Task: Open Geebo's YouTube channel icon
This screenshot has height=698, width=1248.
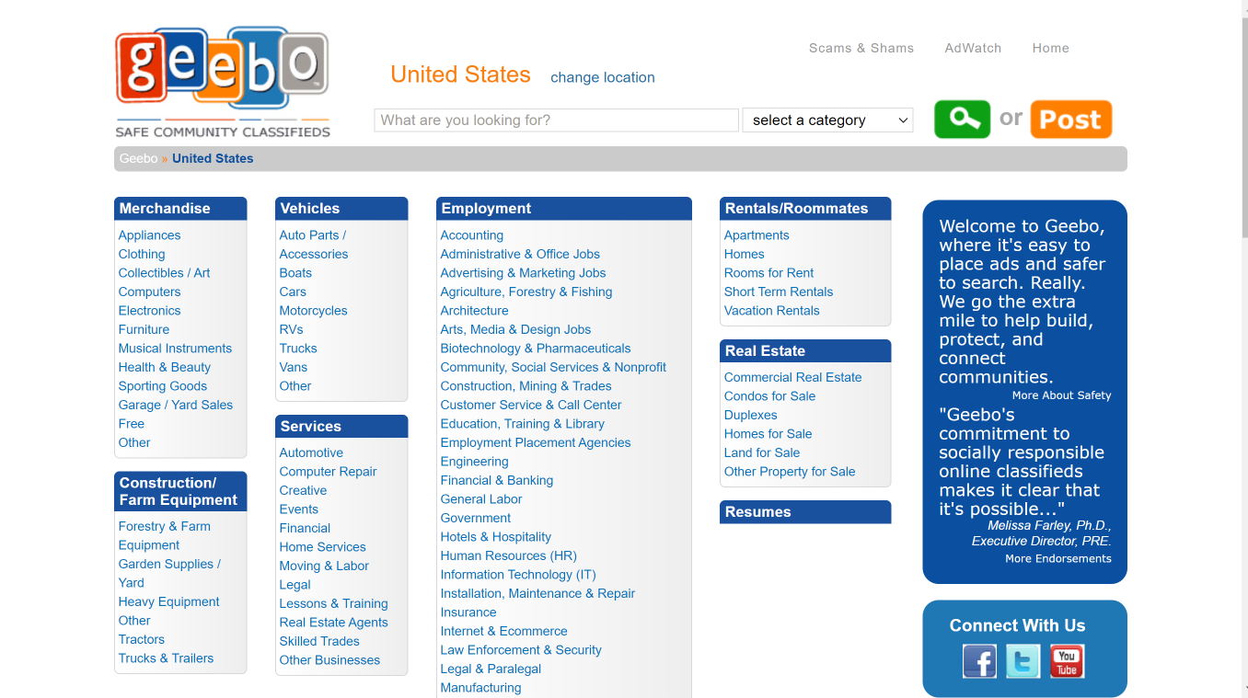Action: tap(1067, 661)
